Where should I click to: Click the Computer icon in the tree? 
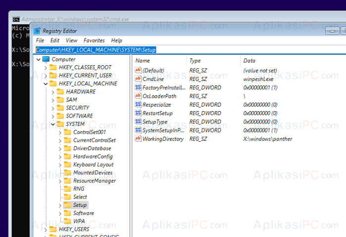click(46, 59)
